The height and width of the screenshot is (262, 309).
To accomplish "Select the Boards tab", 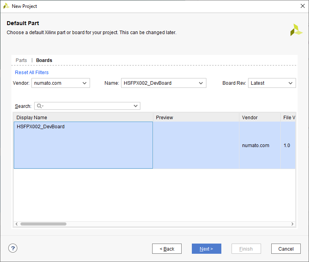I will pos(44,60).
